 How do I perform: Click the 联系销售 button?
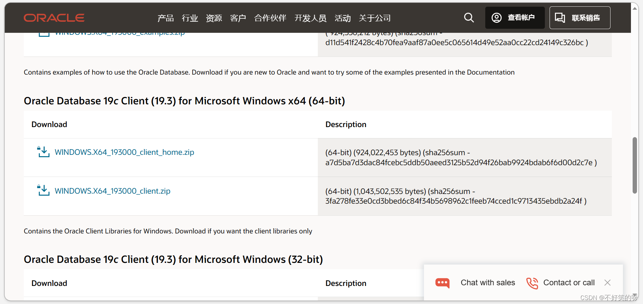point(580,18)
